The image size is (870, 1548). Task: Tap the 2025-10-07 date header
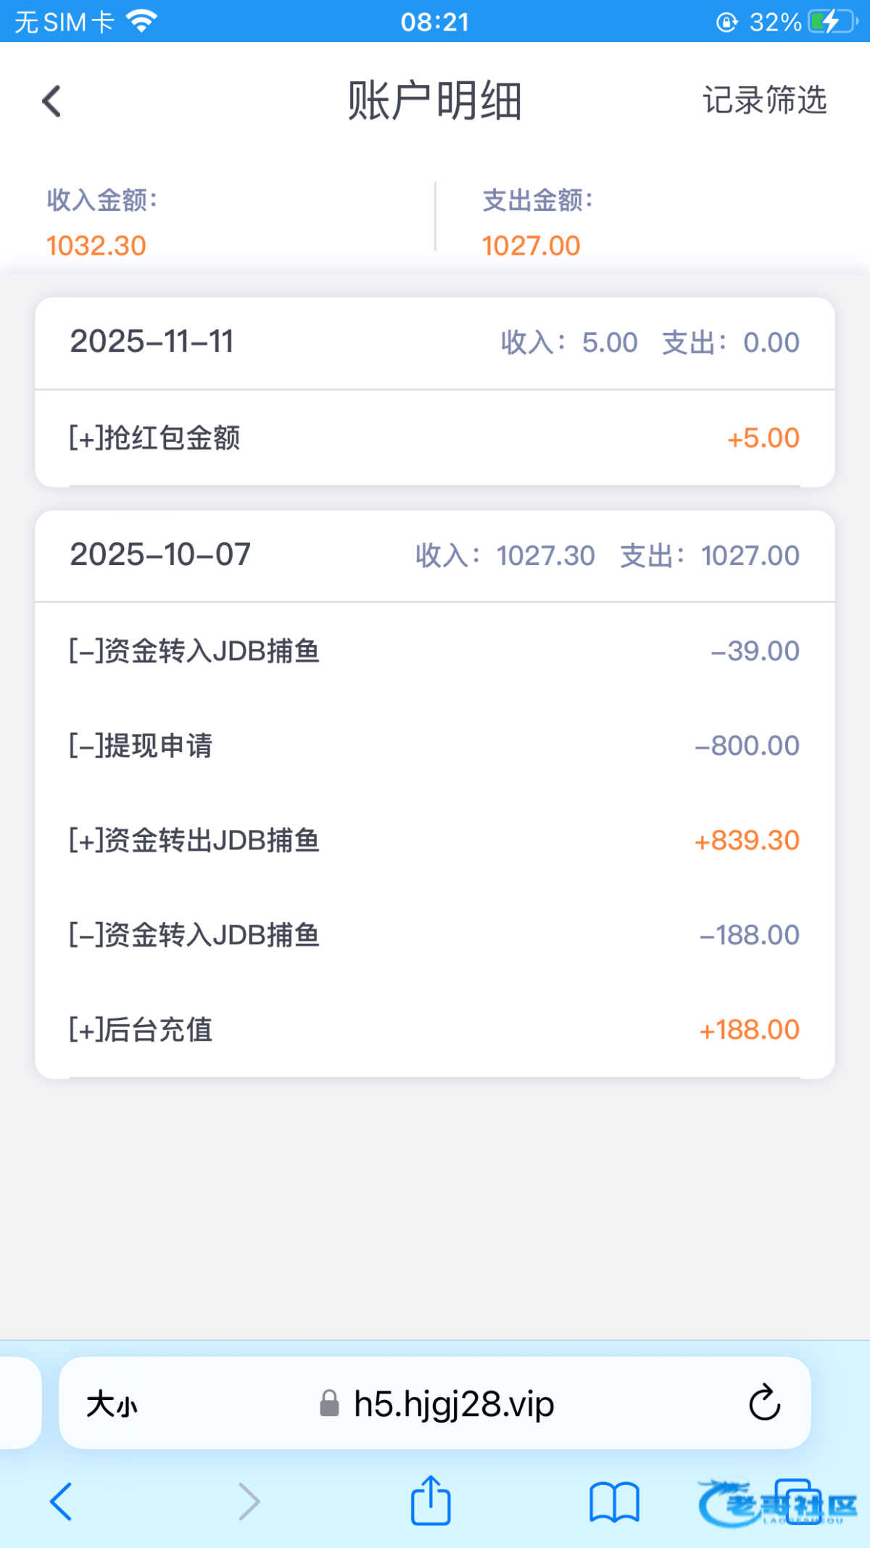point(160,555)
